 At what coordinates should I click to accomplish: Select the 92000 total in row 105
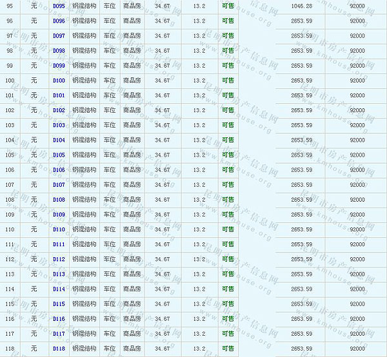coord(357,155)
